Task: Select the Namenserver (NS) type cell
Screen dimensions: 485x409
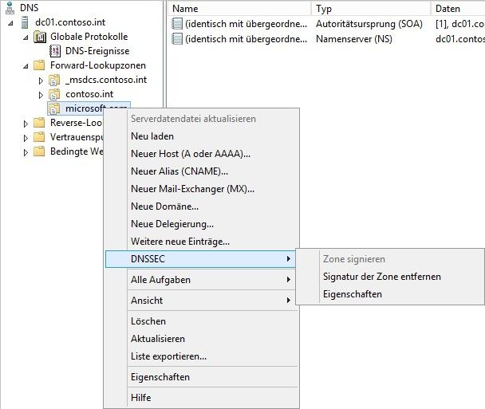Action: click(x=354, y=39)
